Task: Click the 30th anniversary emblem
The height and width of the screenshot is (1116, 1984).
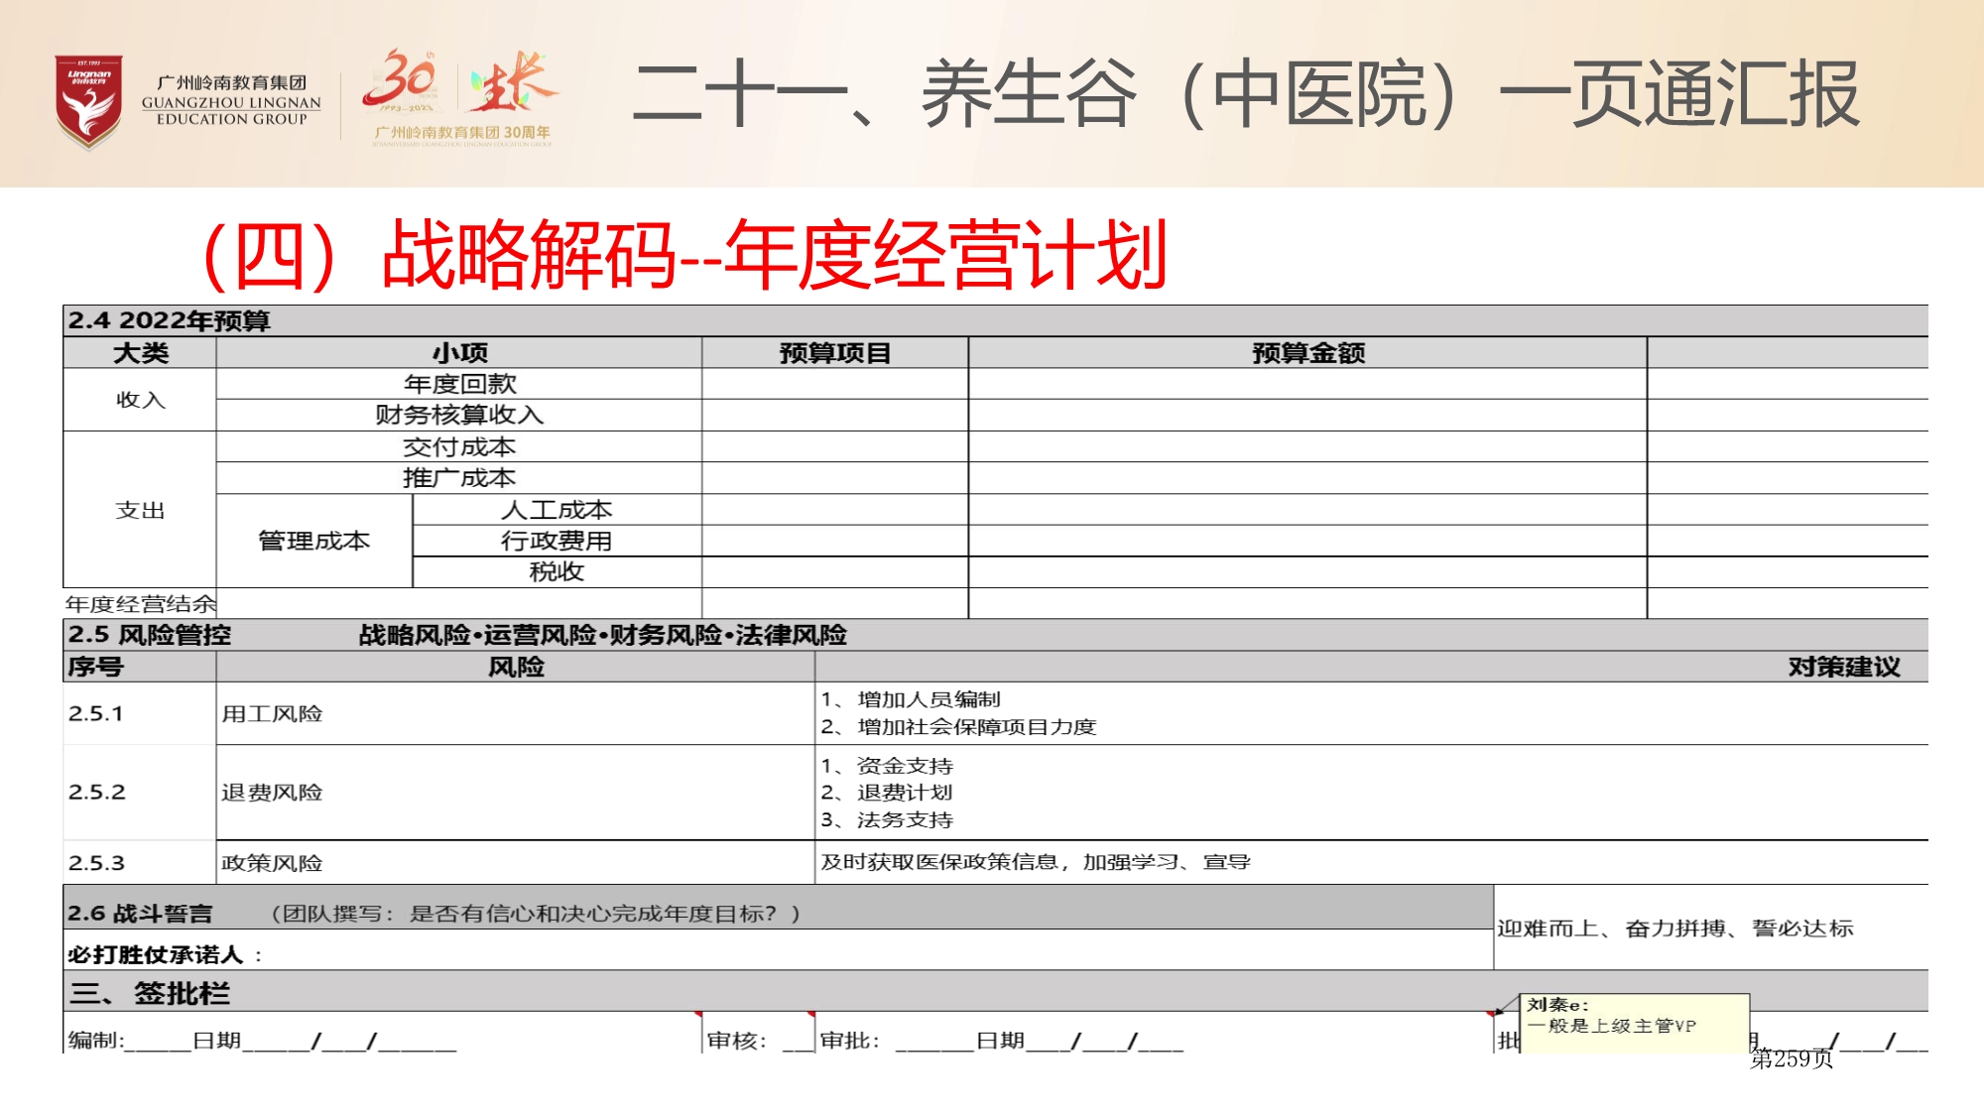Action: pyautogui.click(x=400, y=79)
